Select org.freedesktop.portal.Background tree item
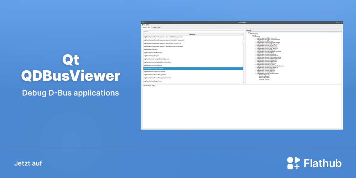Viewport: 356px width, 178px height. [267, 44]
